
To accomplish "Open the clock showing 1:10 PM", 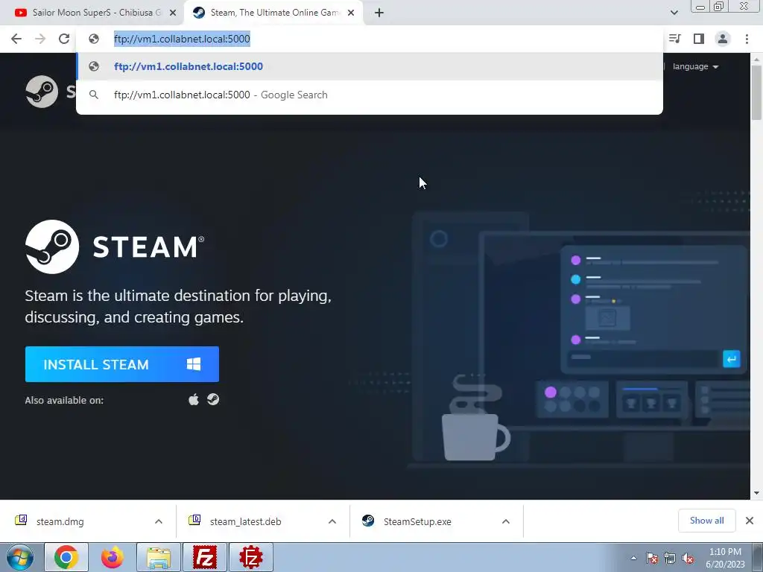I will (x=725, y=557).
